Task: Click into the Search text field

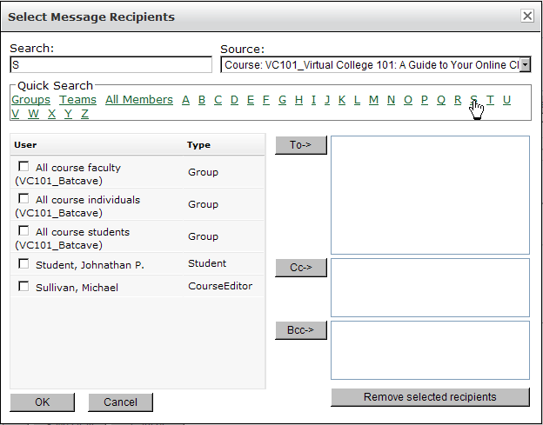Action: click(111, 65)
